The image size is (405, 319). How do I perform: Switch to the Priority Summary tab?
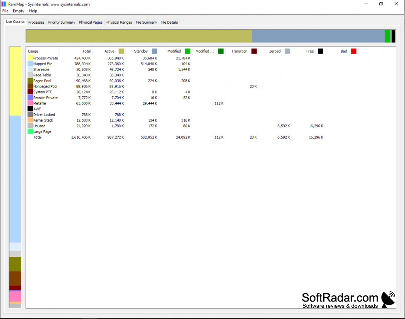tap(61, 22)
